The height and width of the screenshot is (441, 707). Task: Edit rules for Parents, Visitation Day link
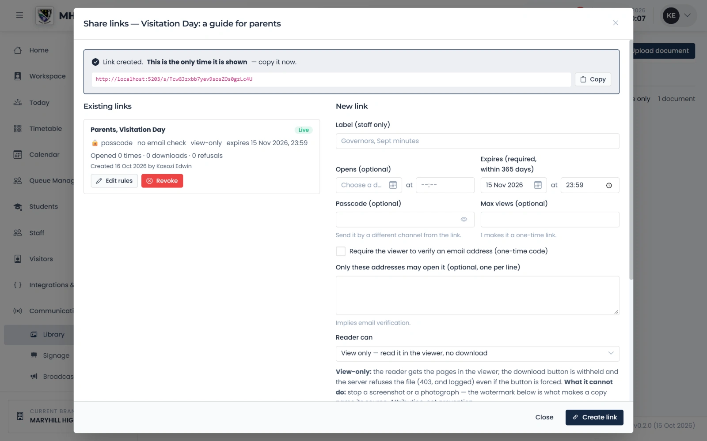tap(114, 181)
